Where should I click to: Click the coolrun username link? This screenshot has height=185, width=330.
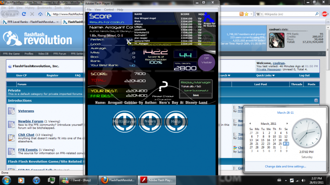279,63
